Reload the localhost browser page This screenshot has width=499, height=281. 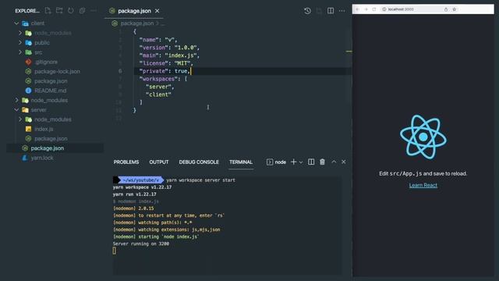pos(374,9)
